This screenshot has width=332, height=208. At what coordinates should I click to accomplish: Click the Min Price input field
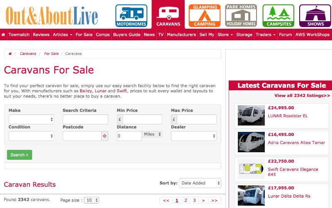click(x=142, y=119)
